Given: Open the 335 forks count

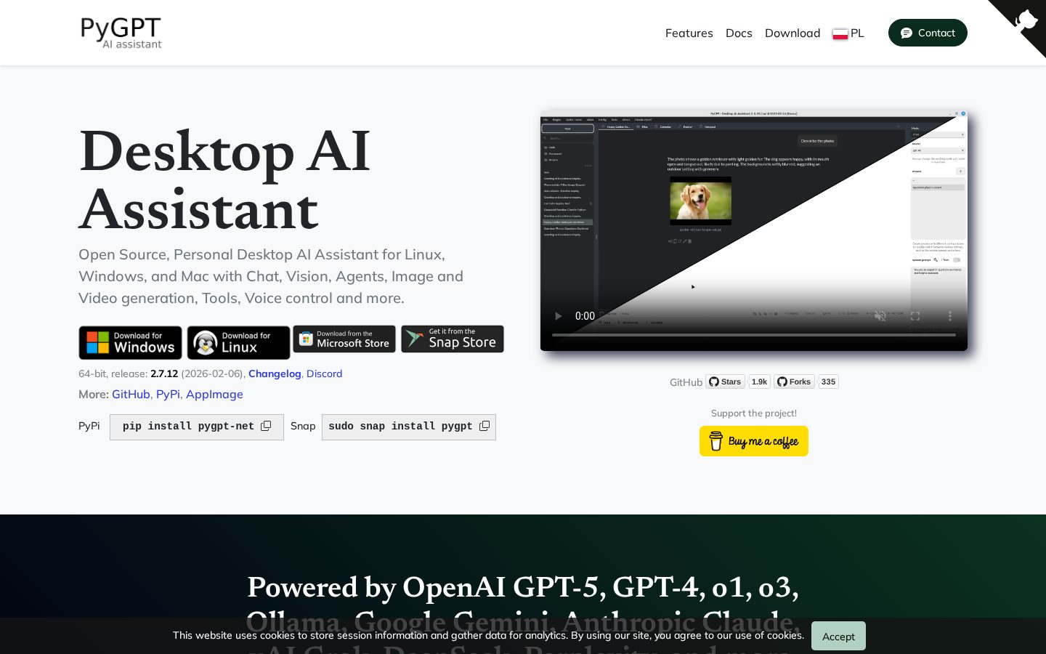Looking at the screenshot, I should [828, 381].
